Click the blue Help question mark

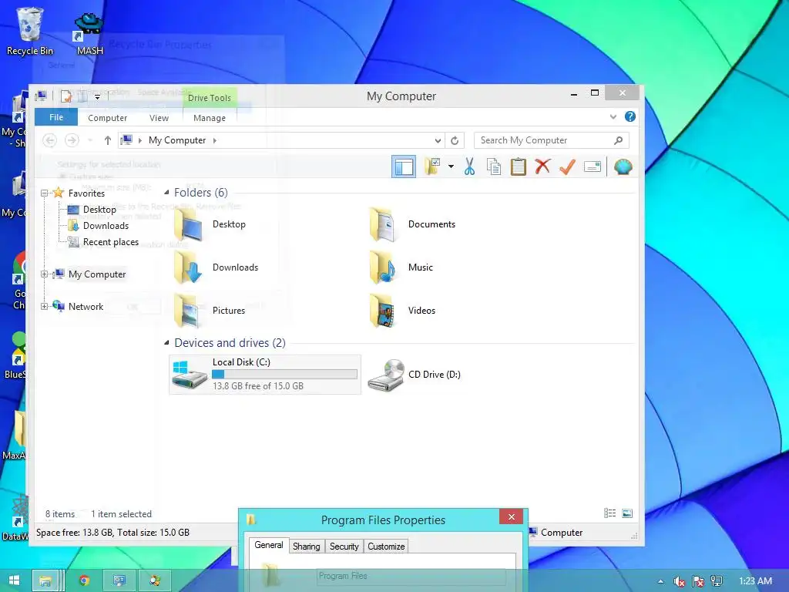(630, 117)
